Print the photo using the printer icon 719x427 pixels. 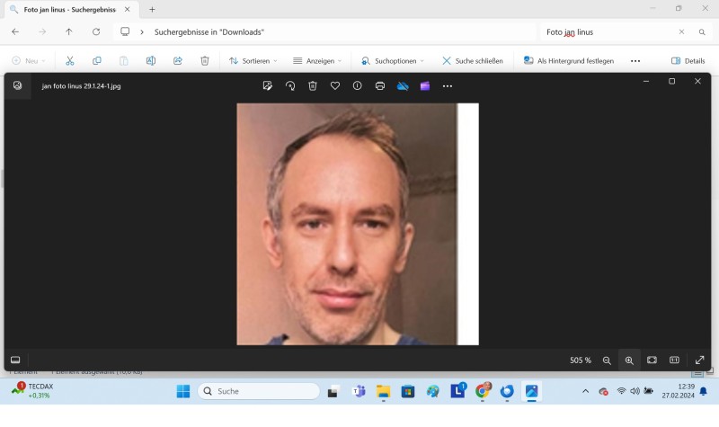[380, 85]
